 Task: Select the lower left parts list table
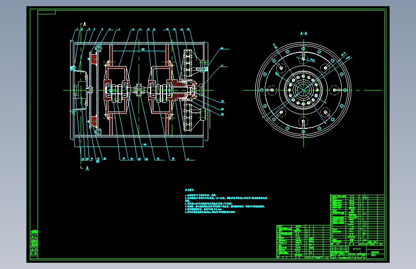coord(303,241)
